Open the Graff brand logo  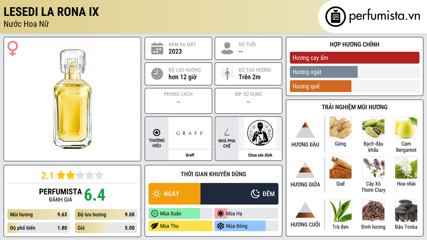pos(190,133)
